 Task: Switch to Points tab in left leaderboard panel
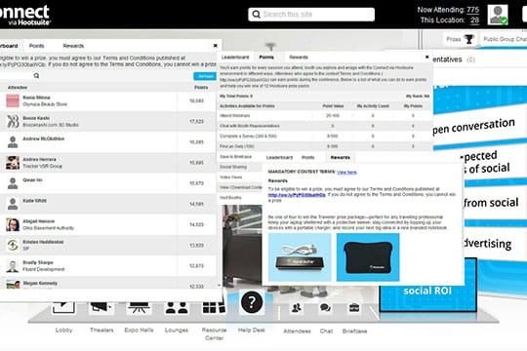click(x=36, y=46)
